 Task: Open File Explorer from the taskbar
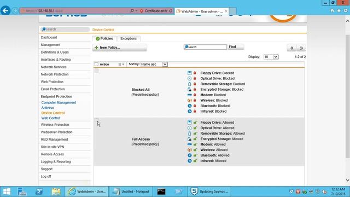(56, 192)
